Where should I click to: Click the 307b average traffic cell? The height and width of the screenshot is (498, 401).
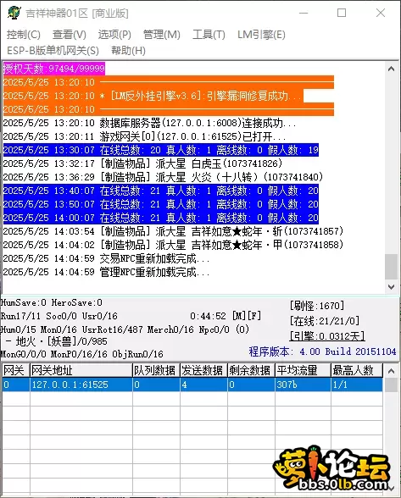click(303, 385)
